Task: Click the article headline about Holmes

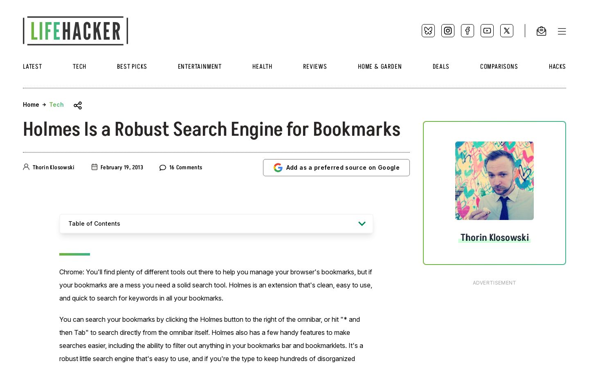Action: [x=211, y=130]
